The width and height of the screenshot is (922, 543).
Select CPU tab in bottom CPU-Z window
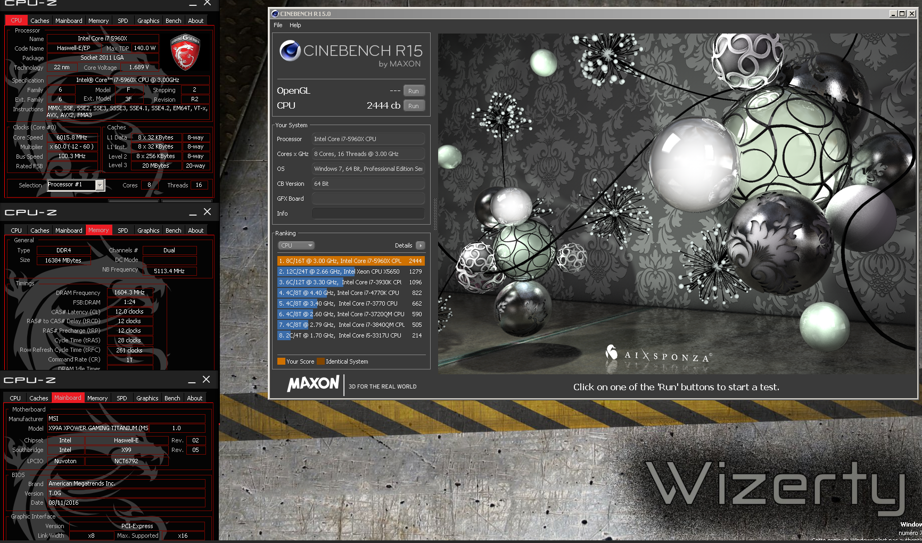(15, 398)
